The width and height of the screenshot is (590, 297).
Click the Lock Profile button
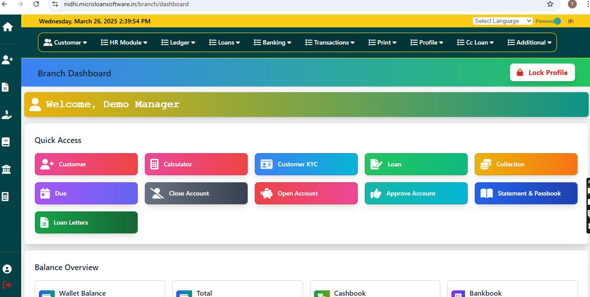[x=542, y=72]
